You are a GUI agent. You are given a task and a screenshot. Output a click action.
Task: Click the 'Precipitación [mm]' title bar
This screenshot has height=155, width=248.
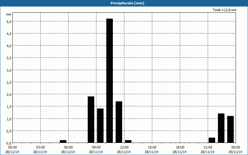coord(124,3)
